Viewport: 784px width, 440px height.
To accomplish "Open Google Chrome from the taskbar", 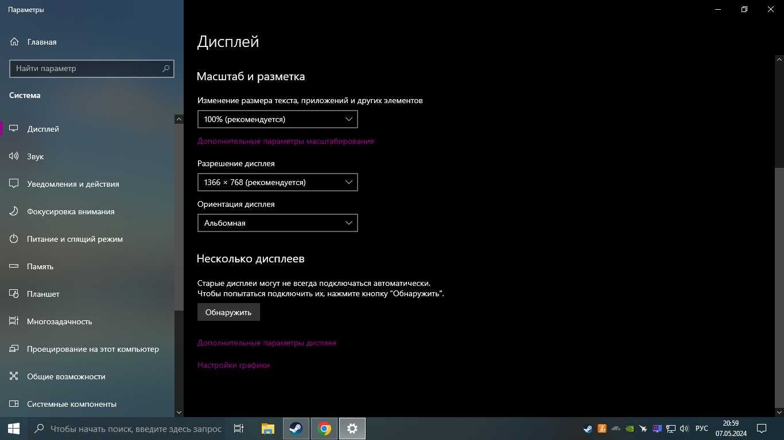I will 324,429.
